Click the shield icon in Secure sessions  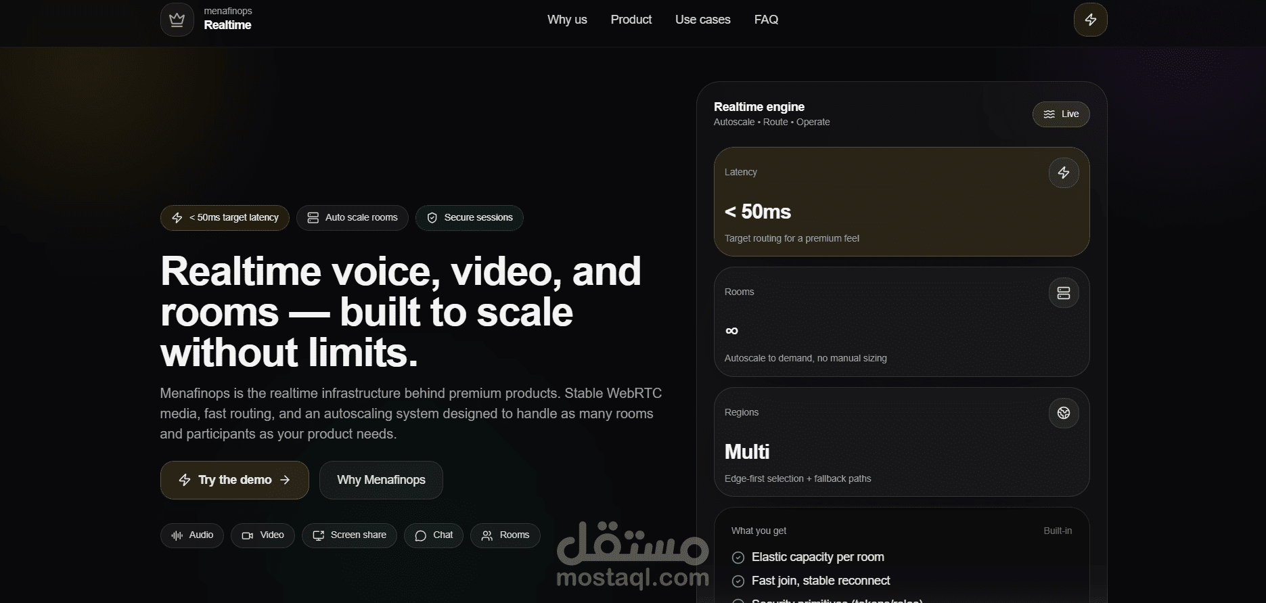click(x=432, y=218)
